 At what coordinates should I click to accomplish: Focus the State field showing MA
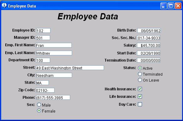43,83
